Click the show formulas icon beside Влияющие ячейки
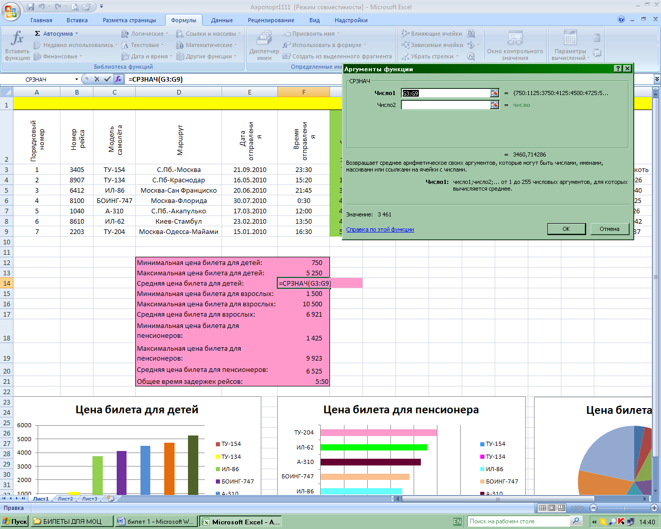Screen dimensions: 661x529 pos(471,34)
